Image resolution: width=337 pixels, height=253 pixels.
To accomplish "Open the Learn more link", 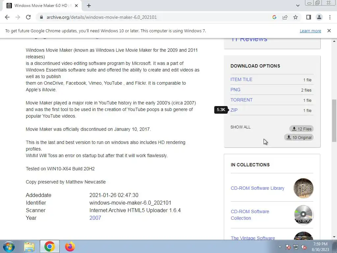I will (x=310, y=31).
